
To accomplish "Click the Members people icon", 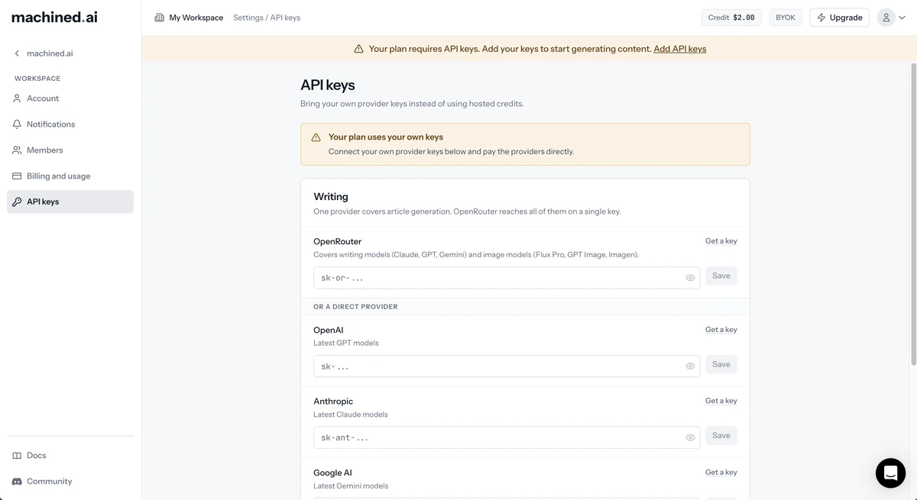I will 17,150.
